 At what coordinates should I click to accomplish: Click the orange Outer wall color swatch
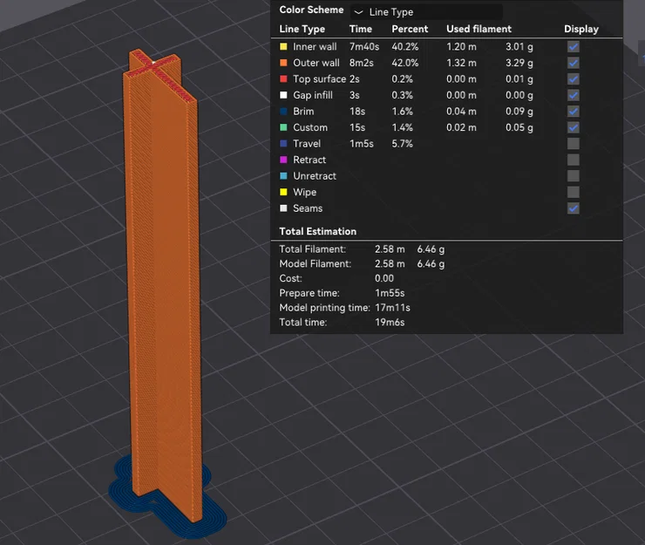[283, 63]
